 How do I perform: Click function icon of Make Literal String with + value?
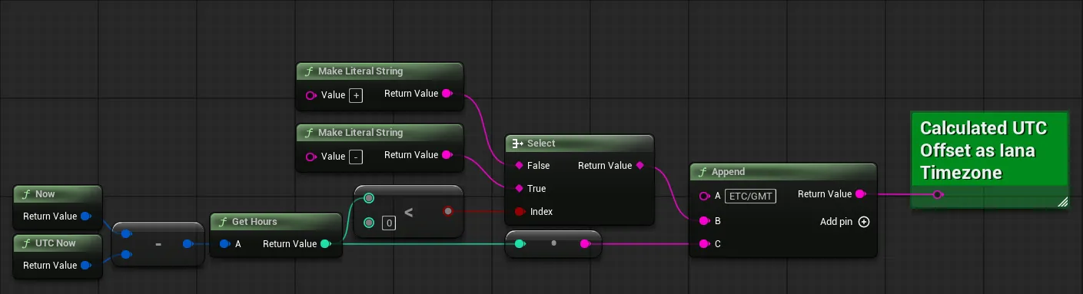pyautogui.click(x=309, y=71)
